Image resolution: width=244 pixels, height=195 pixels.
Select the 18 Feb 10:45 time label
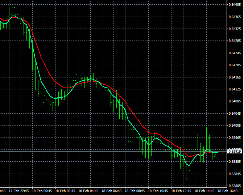point(158,191)
